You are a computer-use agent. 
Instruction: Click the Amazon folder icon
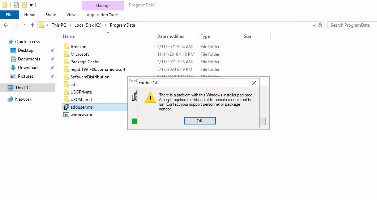click(66, 47)
